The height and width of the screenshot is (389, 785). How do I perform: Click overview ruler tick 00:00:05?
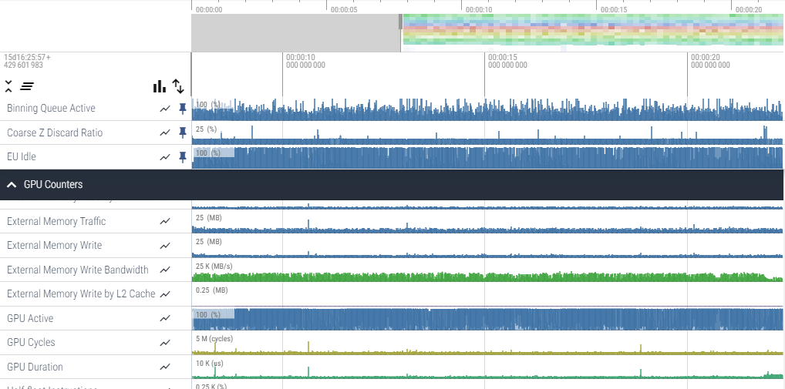(x=344, y=9)
